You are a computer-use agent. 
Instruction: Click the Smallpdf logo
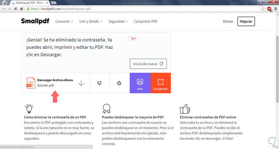point(35,21)
